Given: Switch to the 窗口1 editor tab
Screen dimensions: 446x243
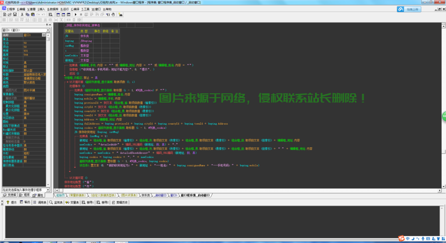Looking at the screenshot, I should coord(173,195).
